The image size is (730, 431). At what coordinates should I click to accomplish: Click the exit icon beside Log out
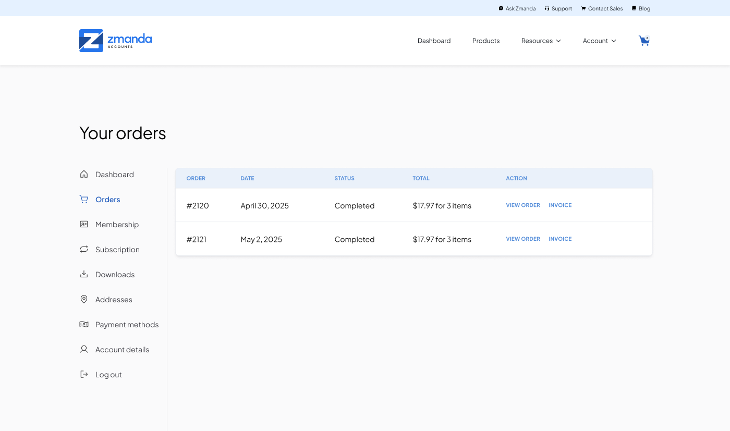[84, 374]
